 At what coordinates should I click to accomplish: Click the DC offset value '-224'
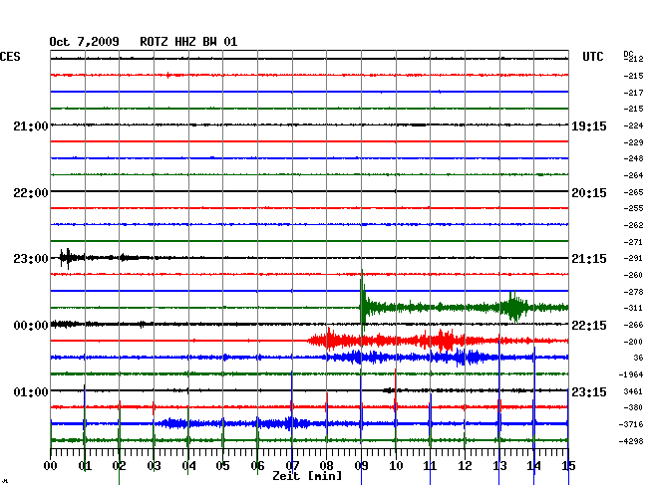[633, 125]
